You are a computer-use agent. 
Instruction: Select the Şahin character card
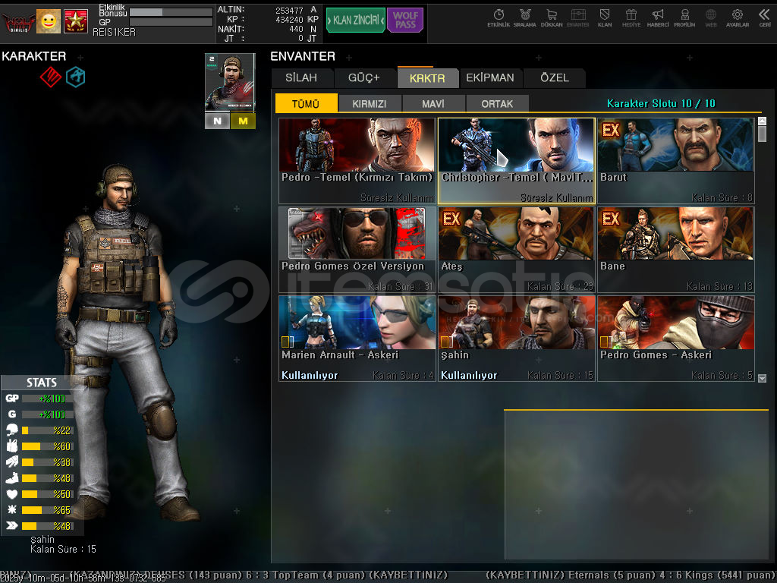coord(516,339)
